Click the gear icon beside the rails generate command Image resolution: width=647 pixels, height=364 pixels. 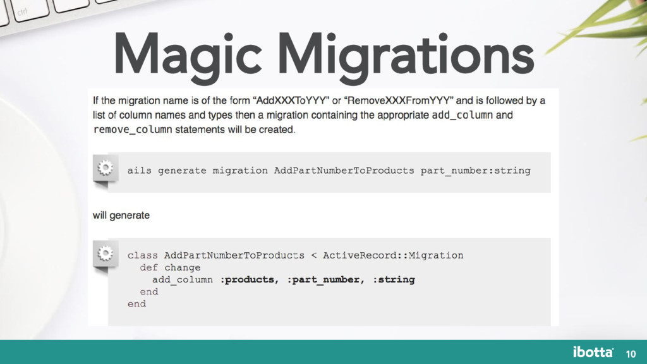coord(106,168)
